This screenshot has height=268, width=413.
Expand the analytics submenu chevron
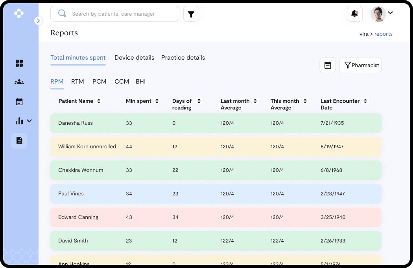(x=29, y=121)
